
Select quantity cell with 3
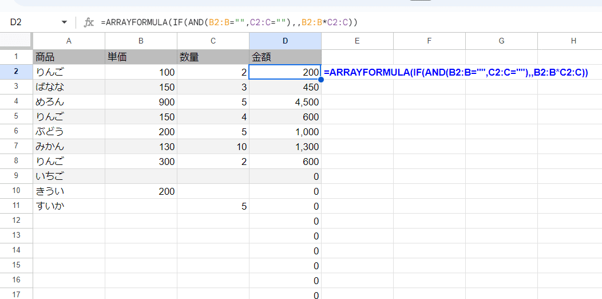point(213,87)
